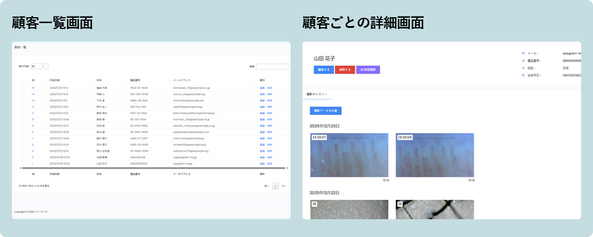Click the left arrow of the table scrollbar

tap(20, 168)
